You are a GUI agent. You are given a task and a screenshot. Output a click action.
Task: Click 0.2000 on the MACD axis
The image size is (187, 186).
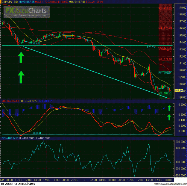coord(182,105)
